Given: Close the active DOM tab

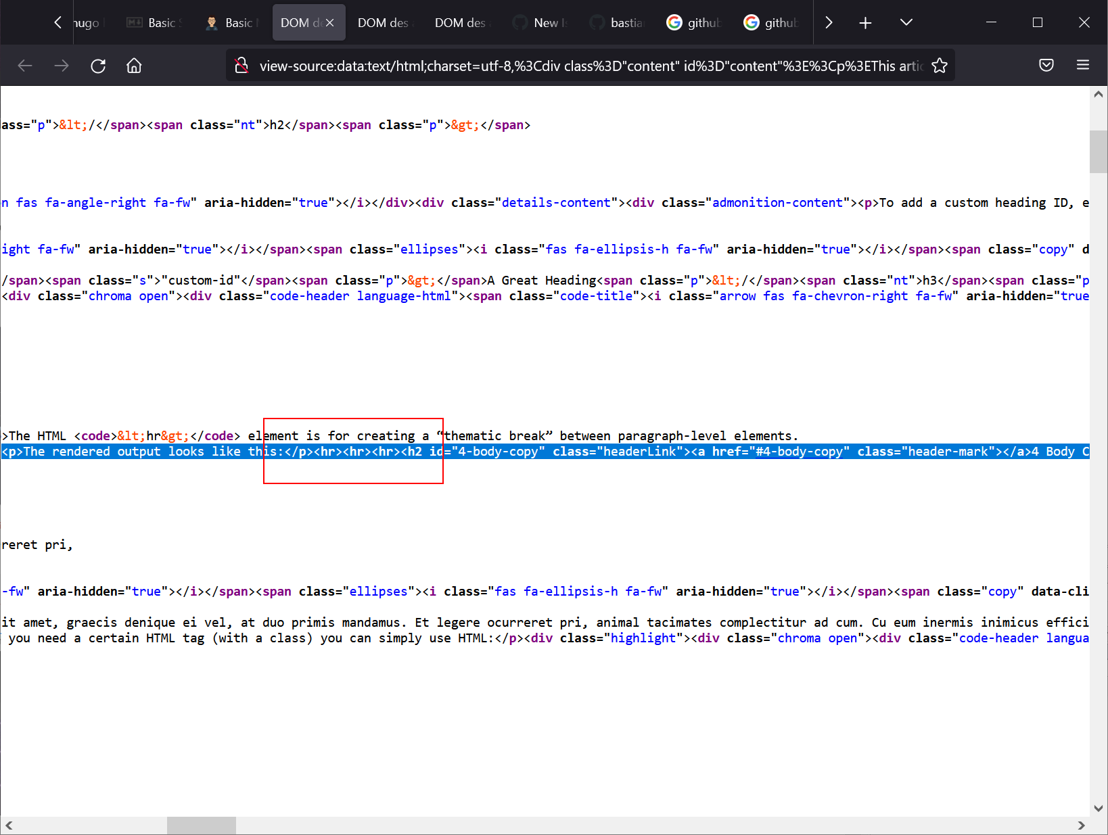Looking at the screenshot, I should click(x=329, y=22).
